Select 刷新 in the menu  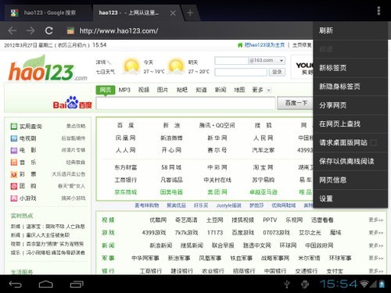tap(350, 30)
